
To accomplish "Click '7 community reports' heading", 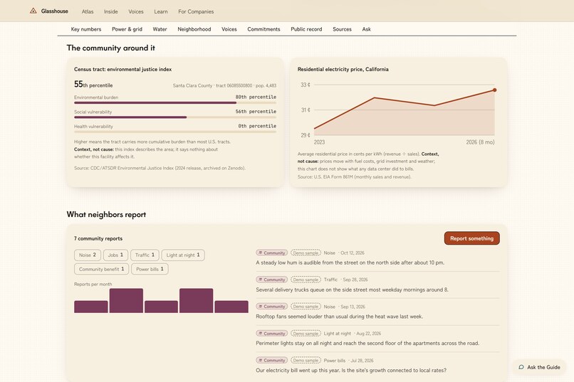I will (x=98, y=238).
